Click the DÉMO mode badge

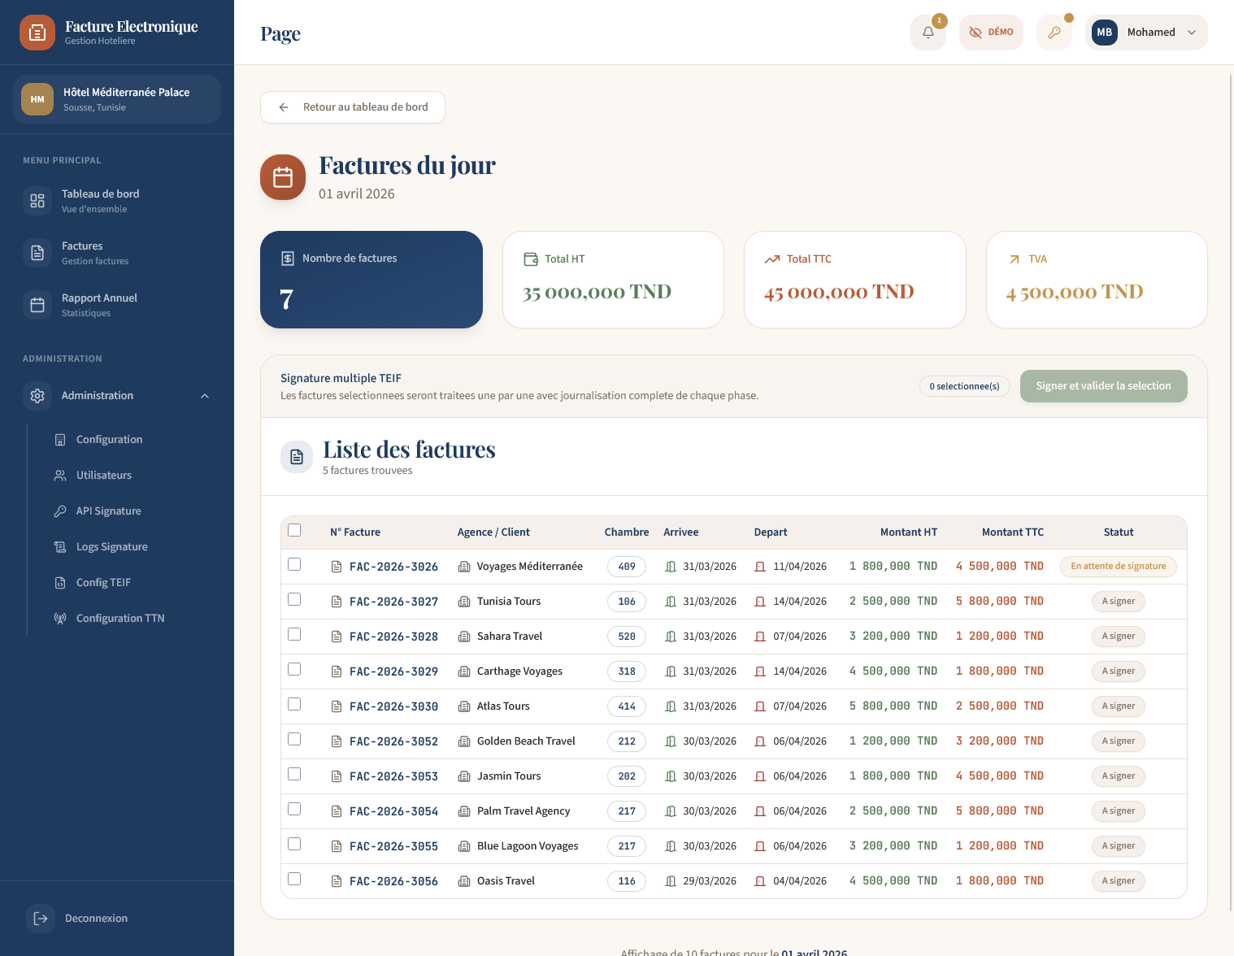[x=991, y=33]
